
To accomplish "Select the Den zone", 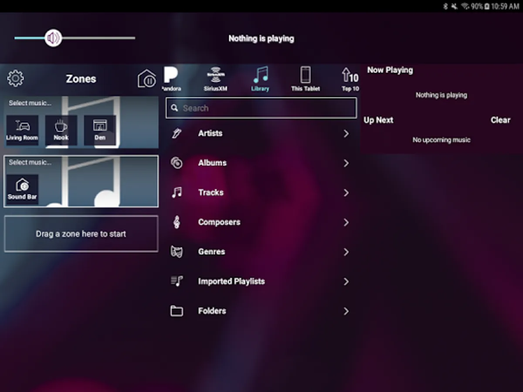I will tap(100, 130).
